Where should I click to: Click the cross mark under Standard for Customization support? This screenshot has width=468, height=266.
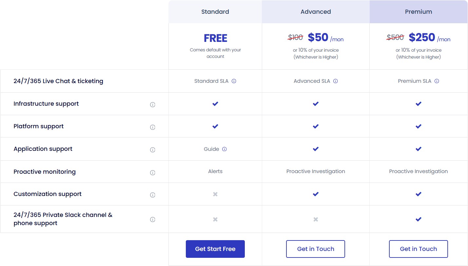pos(215,194)
